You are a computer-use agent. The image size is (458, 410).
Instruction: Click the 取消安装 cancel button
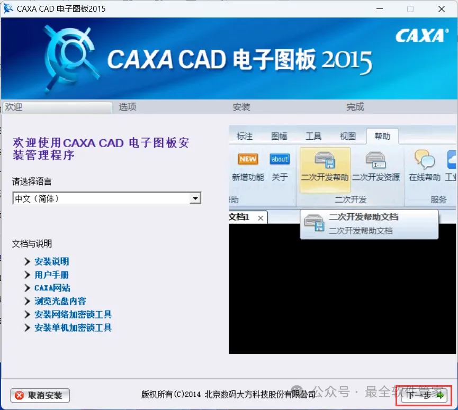coord(40,395)
